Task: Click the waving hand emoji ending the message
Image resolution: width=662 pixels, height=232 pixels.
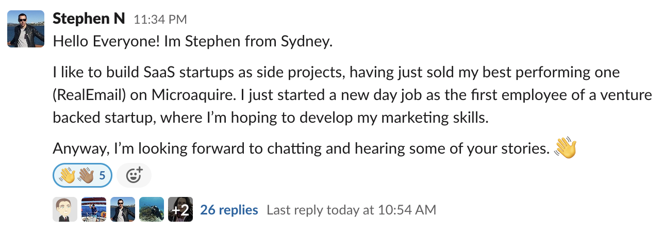Action: point(565,148)
